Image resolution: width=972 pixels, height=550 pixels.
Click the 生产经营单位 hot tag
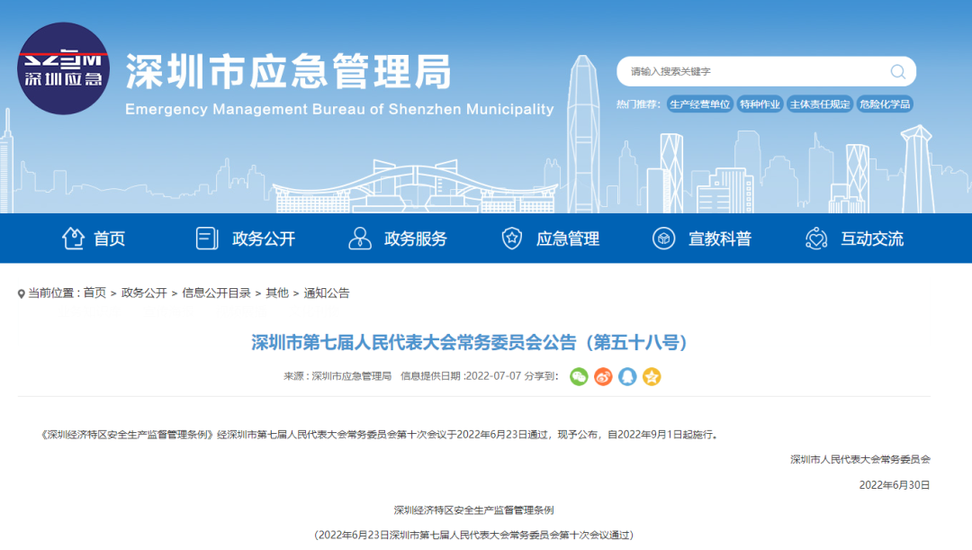(x=699, y=104)
